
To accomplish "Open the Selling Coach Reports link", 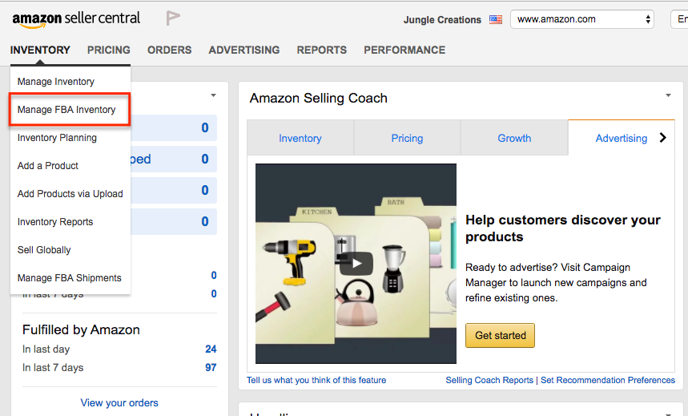I will pos(489,380).
